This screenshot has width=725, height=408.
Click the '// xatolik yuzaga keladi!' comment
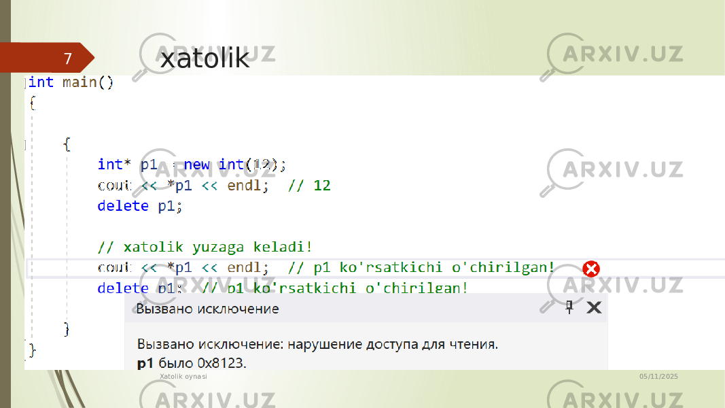pyautogui.click(x=205, y=247)
